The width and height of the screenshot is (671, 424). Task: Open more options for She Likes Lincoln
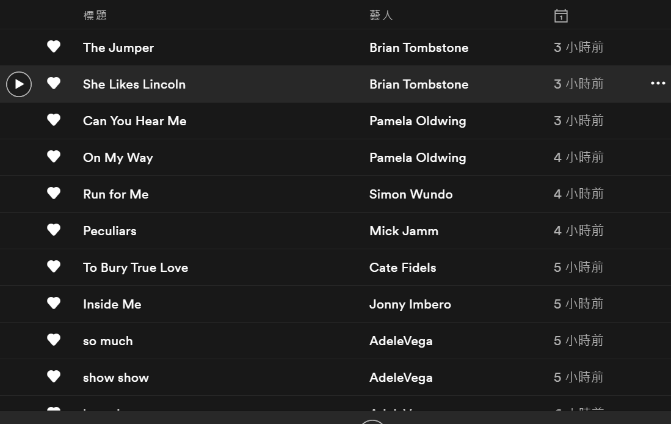[658, 83]
